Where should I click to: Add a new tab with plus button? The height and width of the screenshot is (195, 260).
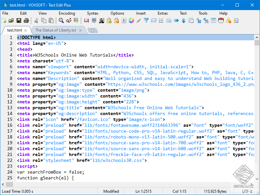(93, 31)
